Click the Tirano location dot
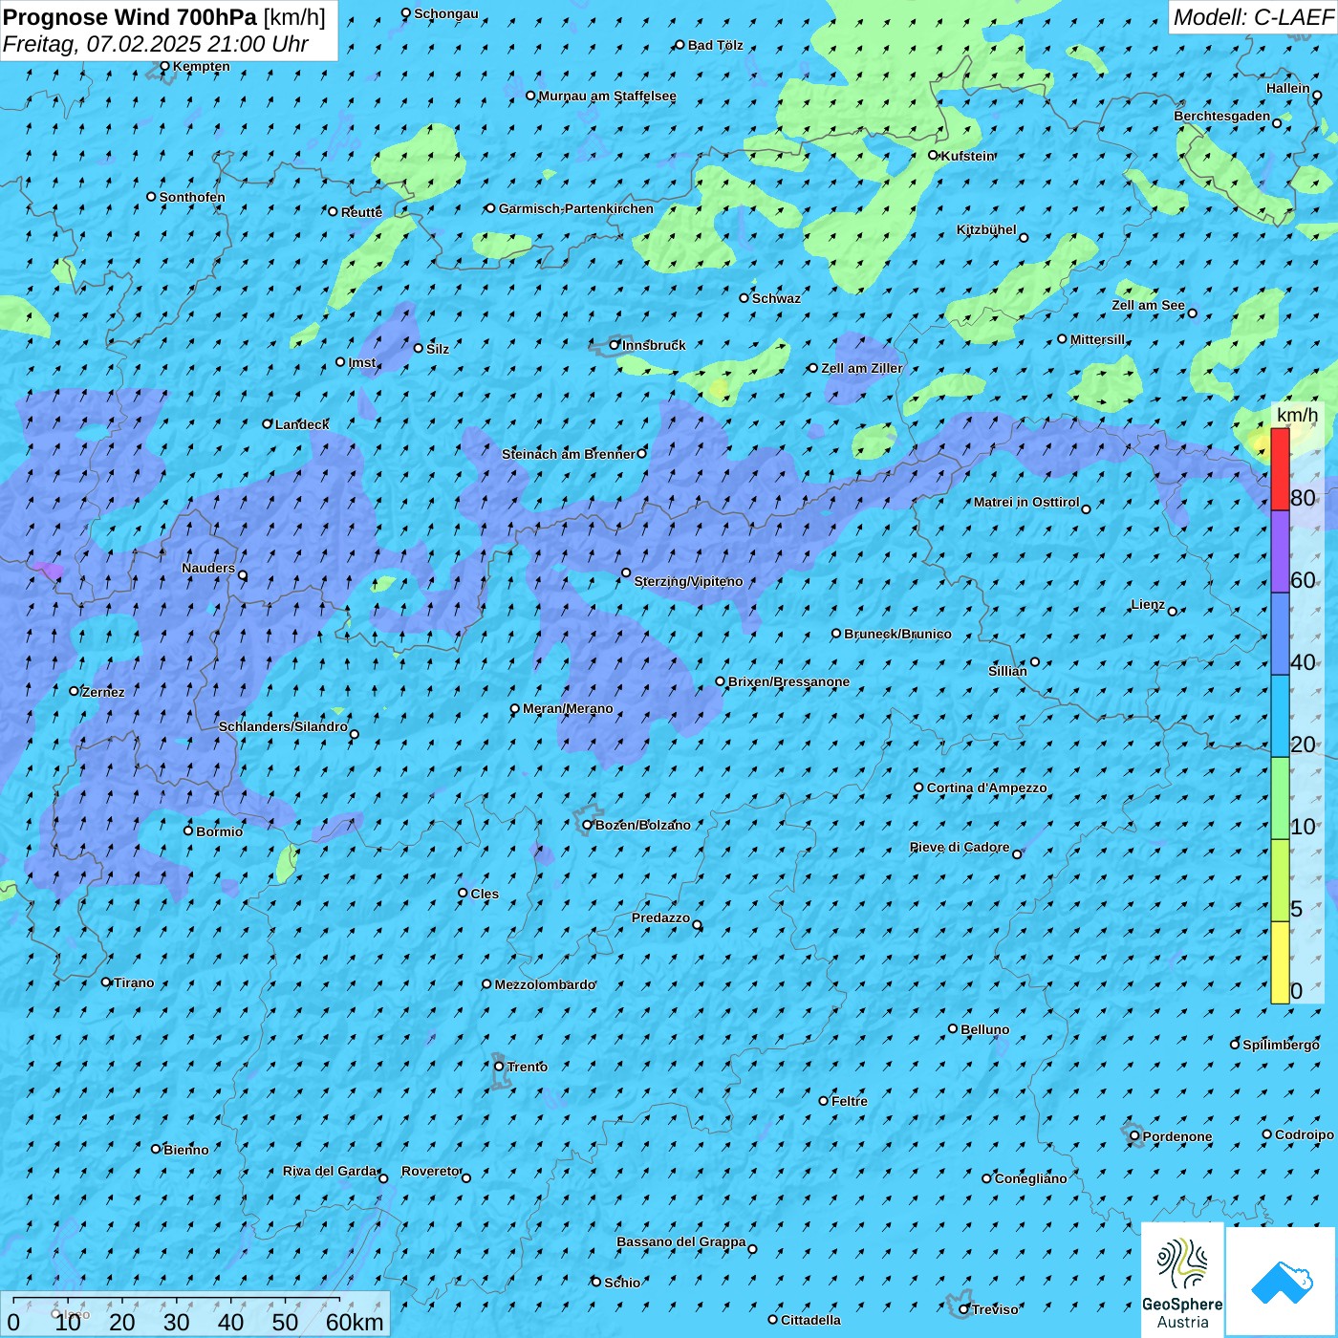1338x1338 pixels. click(106, 982)
